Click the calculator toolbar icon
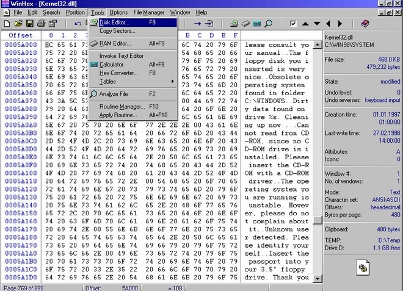The height and width of the screenshot is (291, 403). [x=255, y=24]
